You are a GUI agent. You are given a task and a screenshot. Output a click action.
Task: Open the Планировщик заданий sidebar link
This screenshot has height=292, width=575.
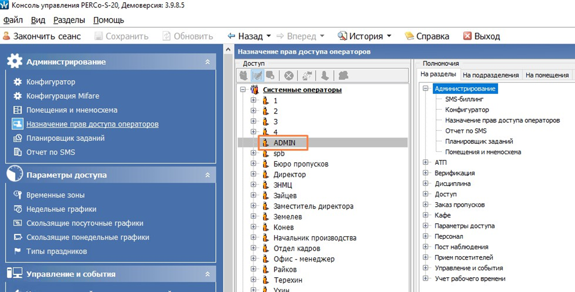65,138
